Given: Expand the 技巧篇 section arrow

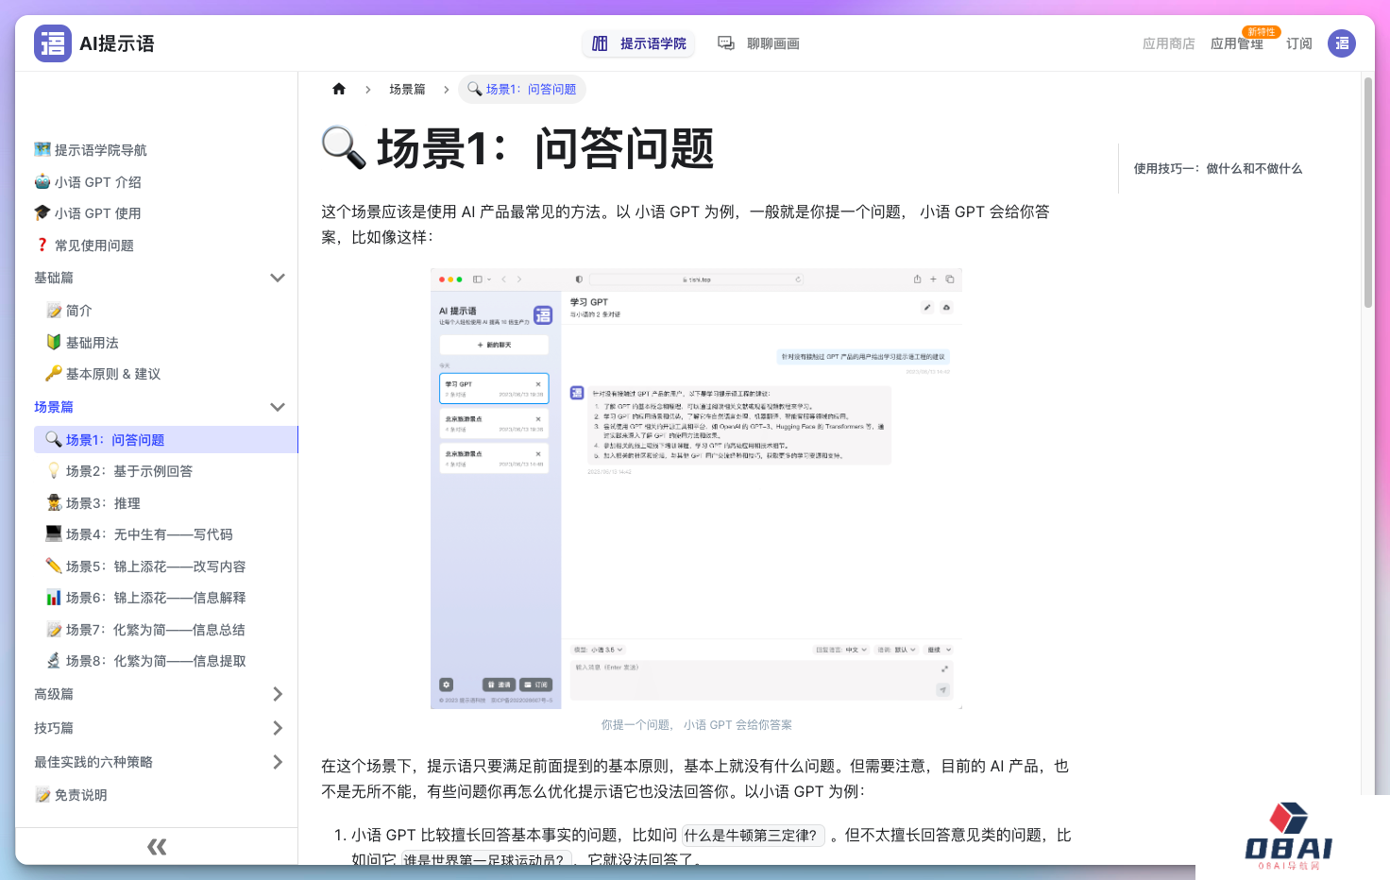Looking at the screenshot, I should [x=278, y=728].
